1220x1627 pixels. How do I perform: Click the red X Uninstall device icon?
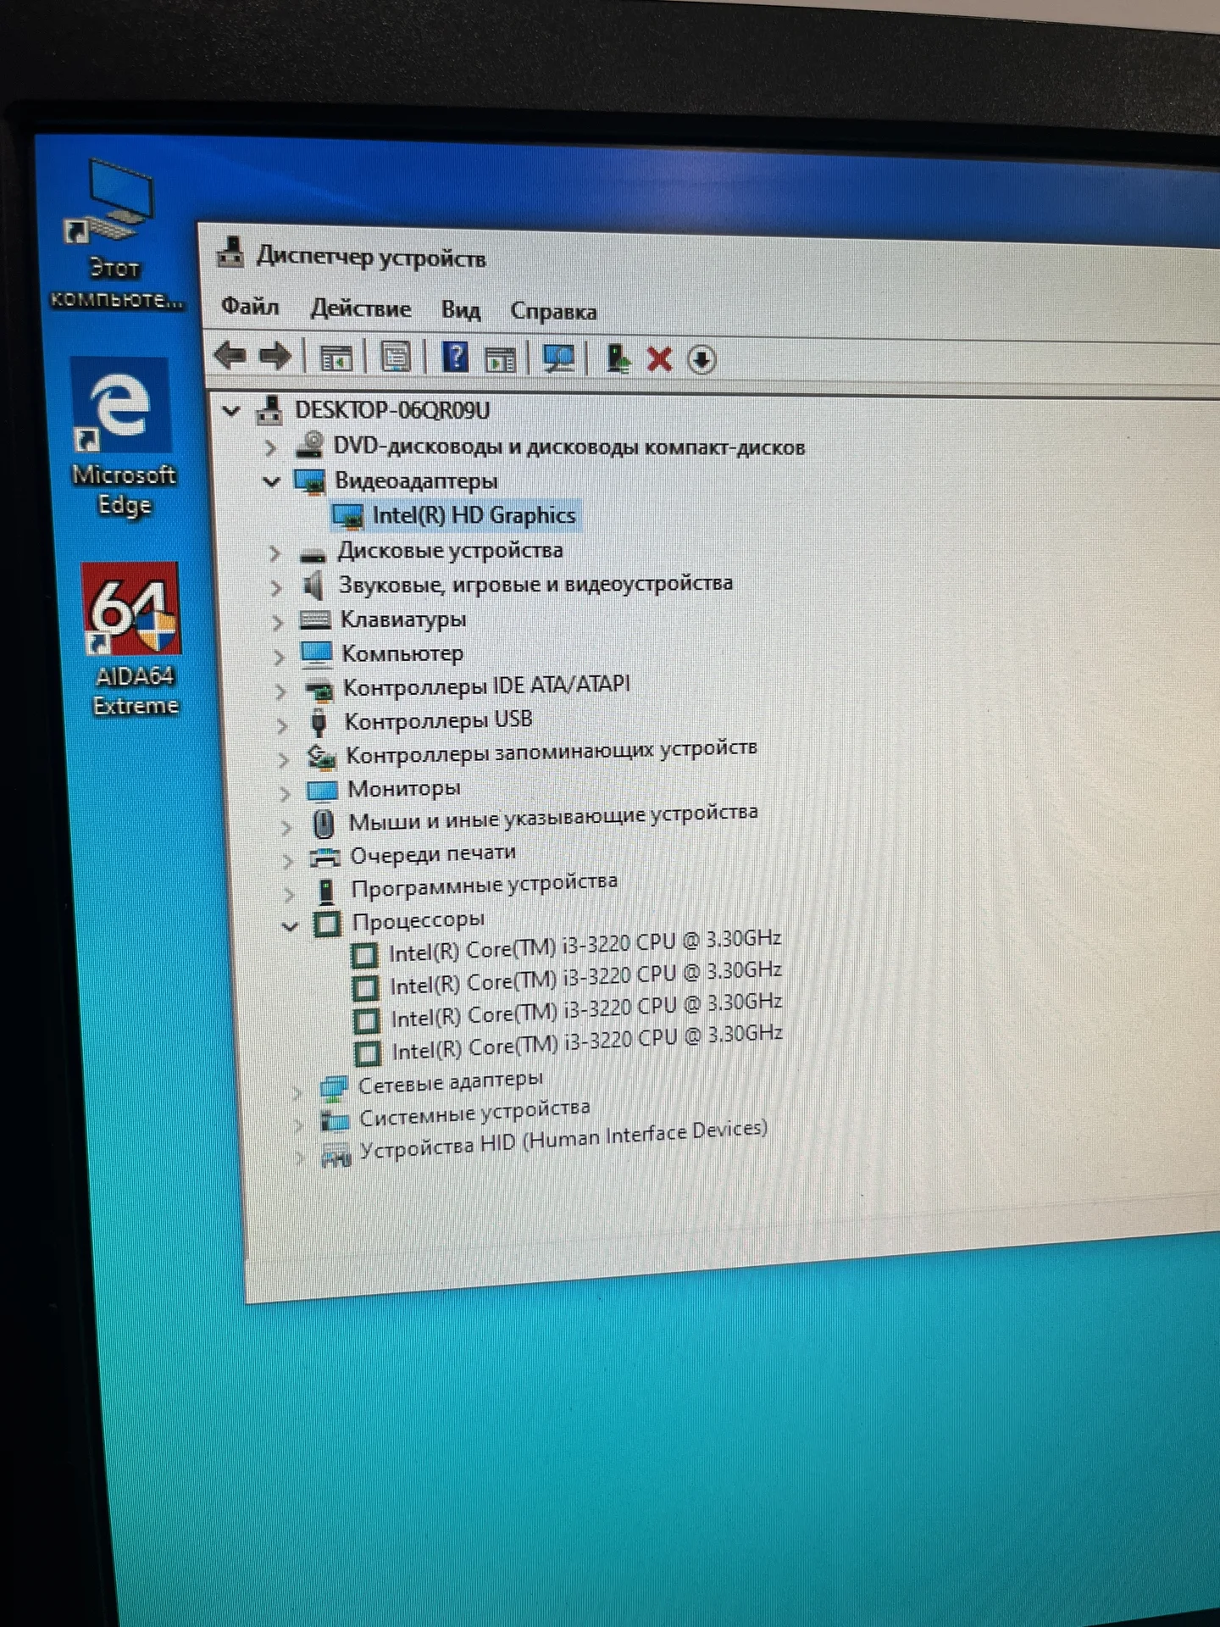coord(659,359)
